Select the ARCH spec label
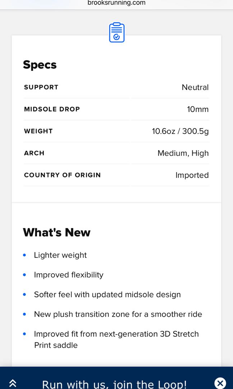Image resolution: width=233 pixels, height=389 pixels. click(34, 153)
